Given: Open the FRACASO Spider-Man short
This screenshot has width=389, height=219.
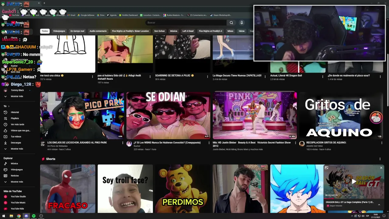Looking at the screenshot, I should [x=68, y=189].
